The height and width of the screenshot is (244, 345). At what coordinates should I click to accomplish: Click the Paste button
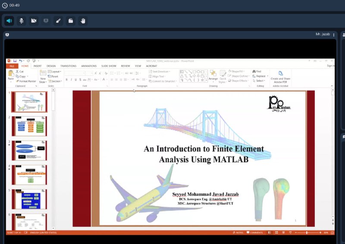point(11,75)
